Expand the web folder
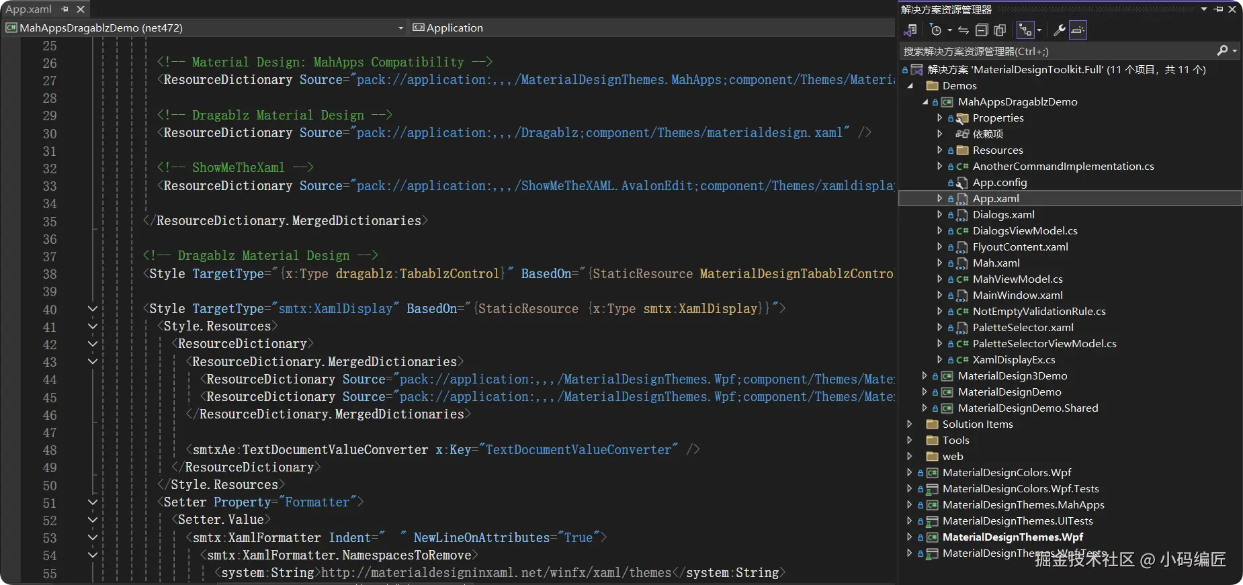 (x=910, y=457)
